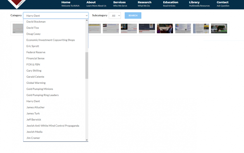Select Harry Dent from the category list
Viewport: 244px width, 153px height.
click(33, 101)
